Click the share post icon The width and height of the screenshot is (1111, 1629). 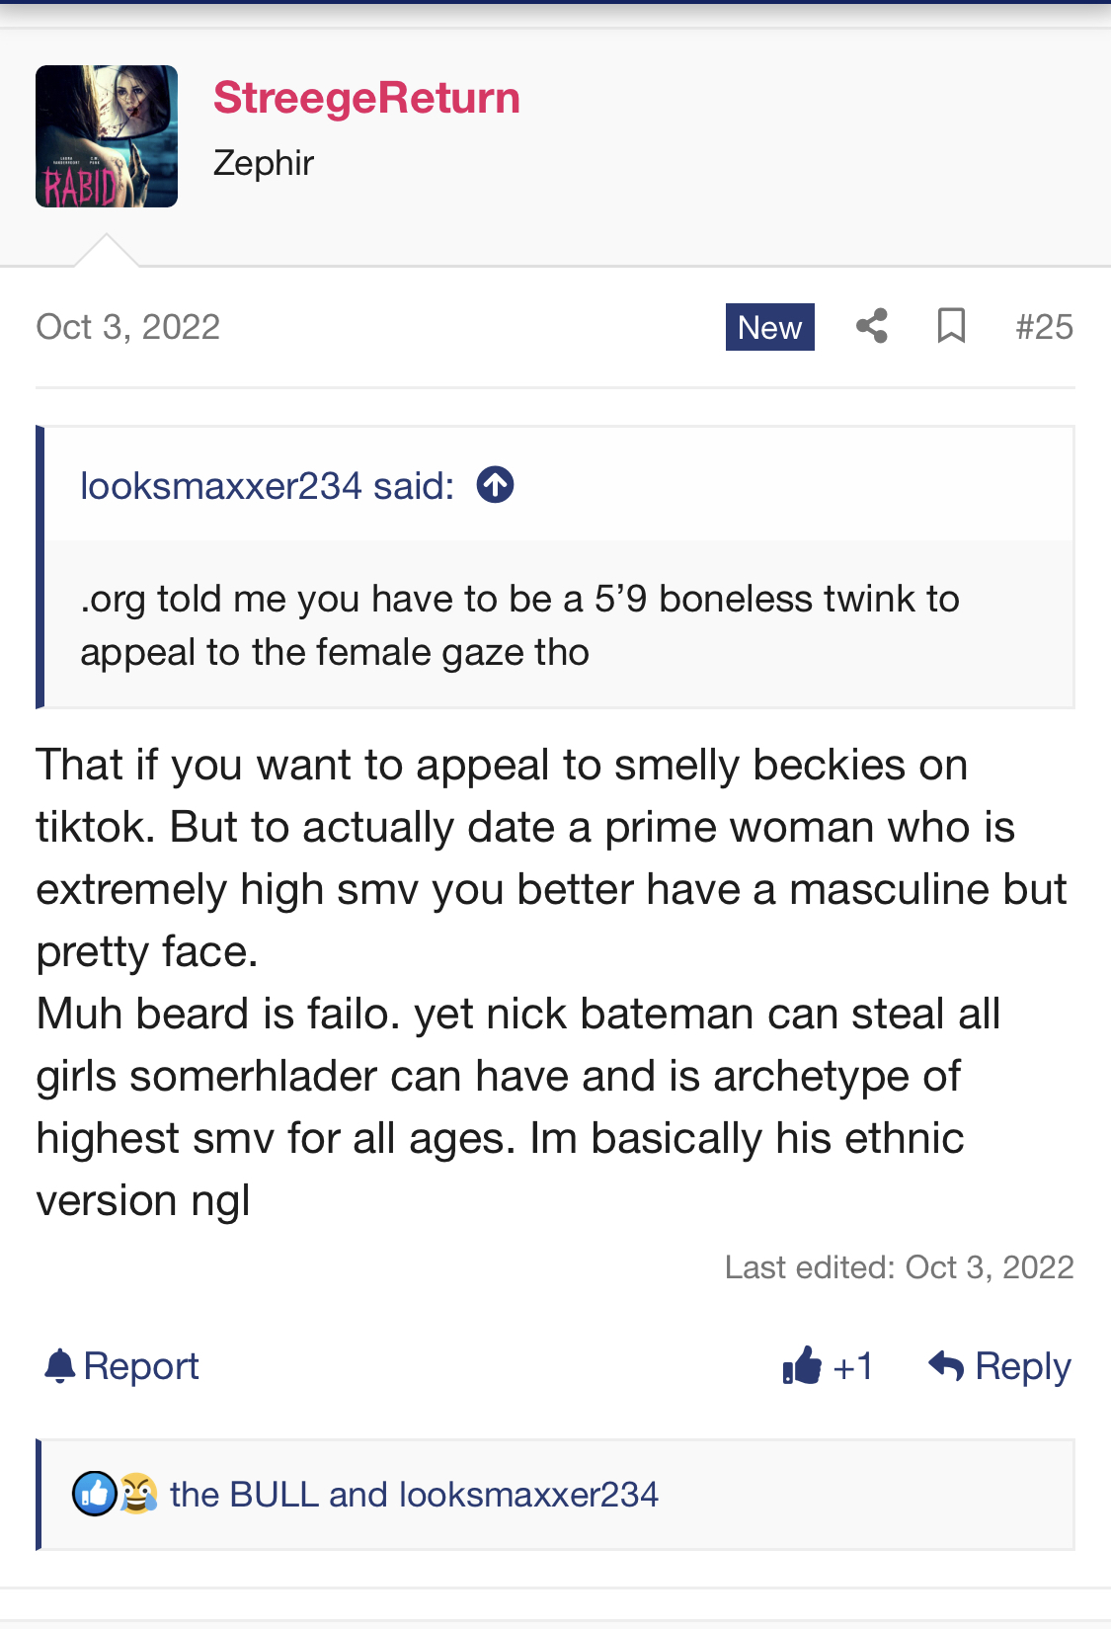tap(871, 326)
